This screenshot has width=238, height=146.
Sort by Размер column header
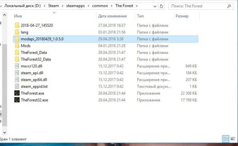pos(182,16)
